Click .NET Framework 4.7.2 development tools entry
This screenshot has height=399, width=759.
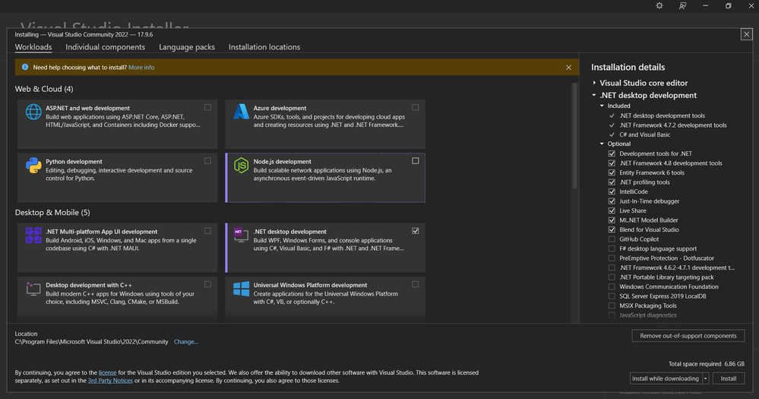click(x=673, y=125)
